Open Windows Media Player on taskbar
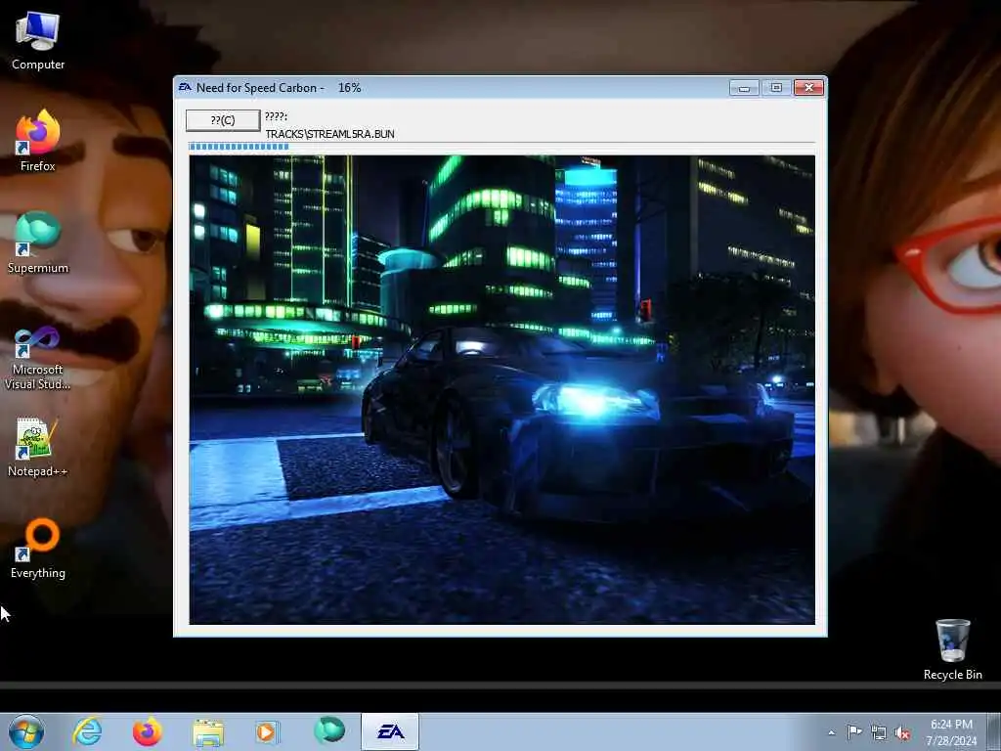 (x=268, y=731)
